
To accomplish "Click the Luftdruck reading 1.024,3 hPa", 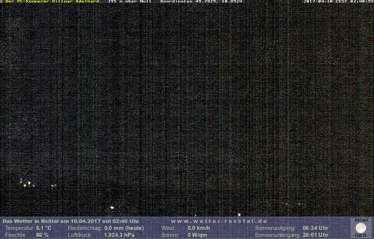I will point(119,235).
